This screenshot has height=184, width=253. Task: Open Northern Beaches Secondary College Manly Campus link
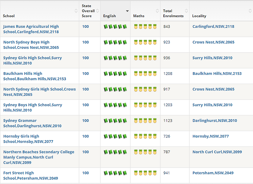(39, 157)
